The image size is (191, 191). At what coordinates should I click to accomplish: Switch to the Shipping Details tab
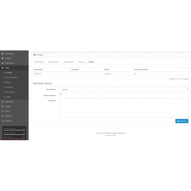pyautogui.click(x=69, y=62)
